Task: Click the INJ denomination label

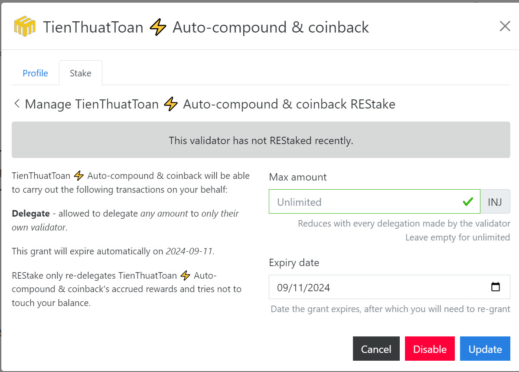Action: pos(495,201)
